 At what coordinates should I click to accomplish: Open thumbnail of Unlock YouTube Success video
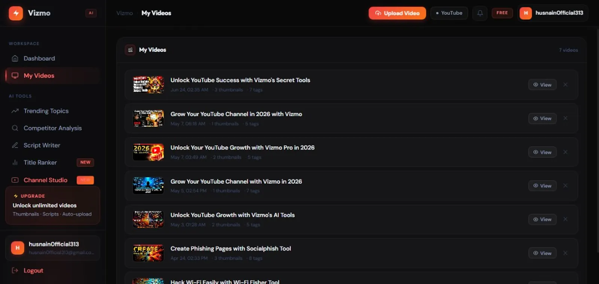148,85
